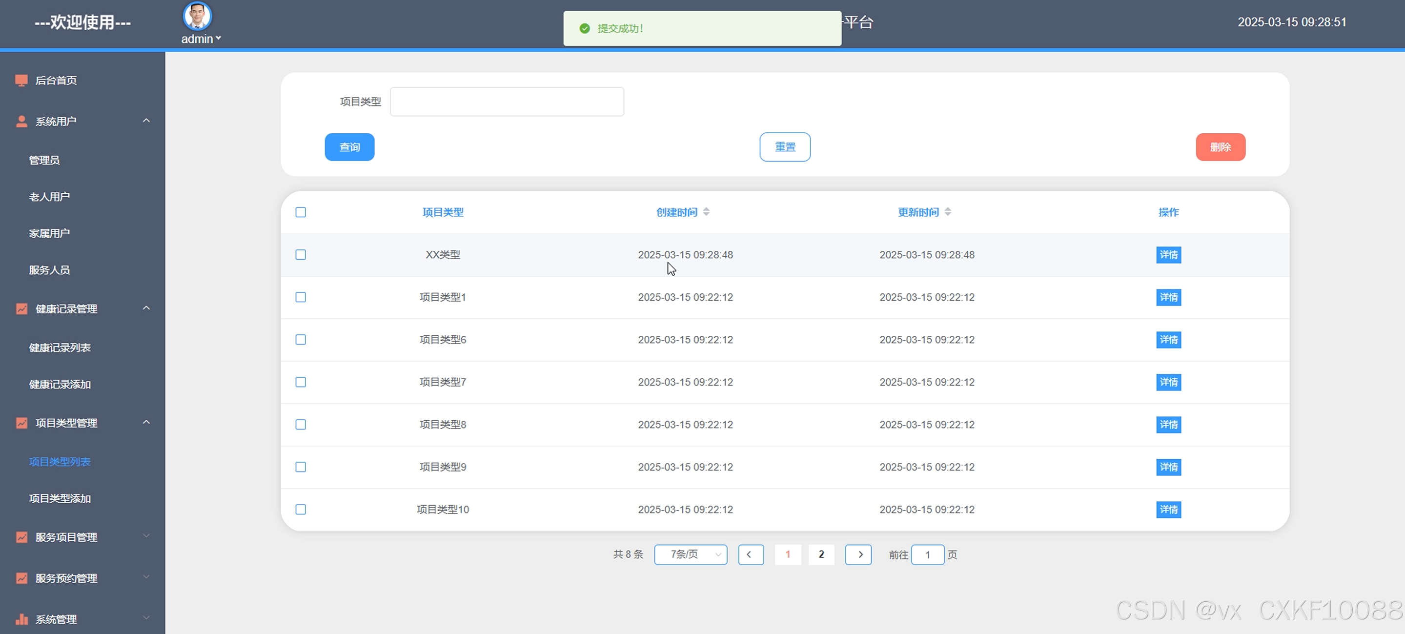Viewport: 1405px width, 634px height.
Task: Focus the 项目类型 search input field
Action: click(x=507, y=102)
